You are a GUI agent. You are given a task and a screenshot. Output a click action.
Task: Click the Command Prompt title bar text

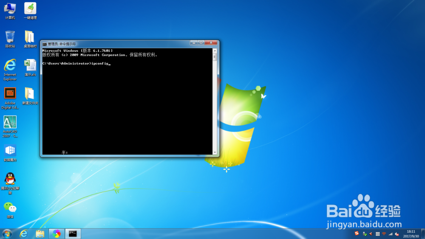coord(62,44)
